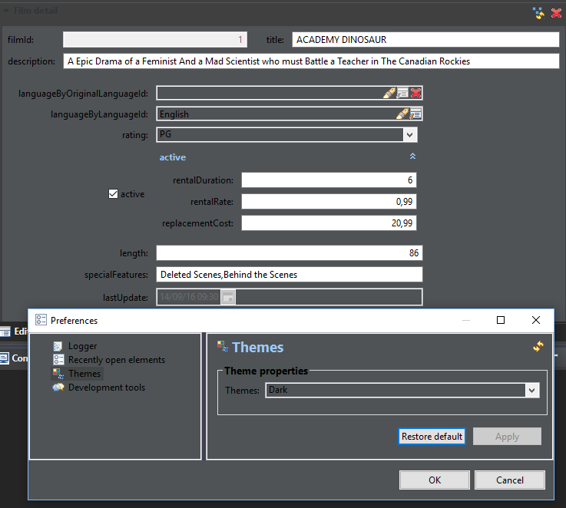Expand the Themes dropdown showing Dark
This screenshot has width=566, height=508.
(532, 391)
